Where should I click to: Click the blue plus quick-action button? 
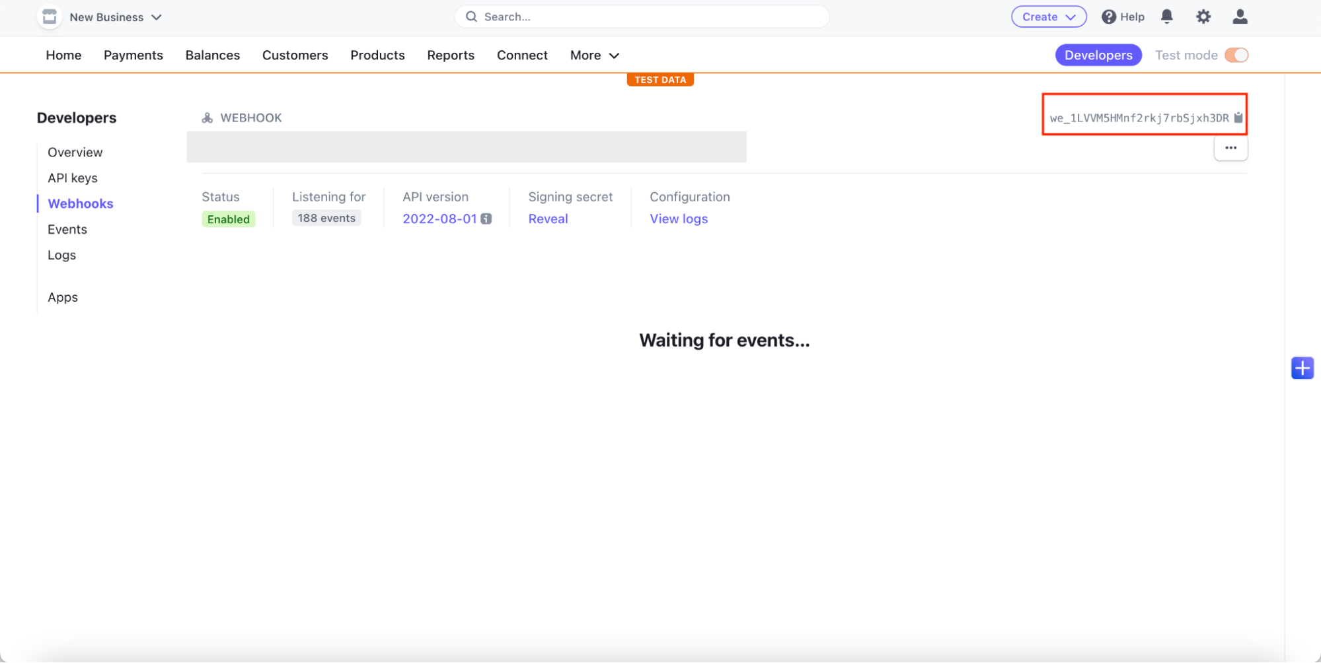[1302, 368]
